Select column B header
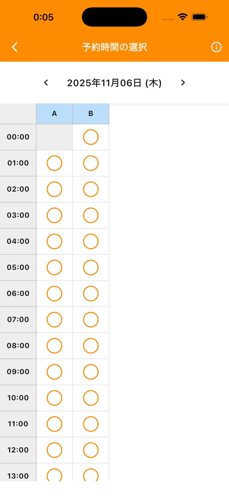 click(x=91, y=114)
